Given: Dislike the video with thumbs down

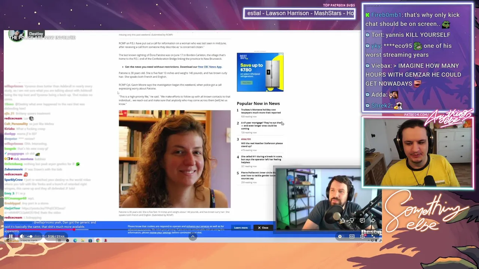Looking at the screenshot, I should pos(352,221).
